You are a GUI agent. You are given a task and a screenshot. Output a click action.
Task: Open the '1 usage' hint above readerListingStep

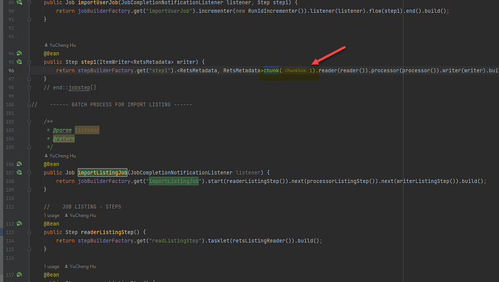[x=51, y=215]
